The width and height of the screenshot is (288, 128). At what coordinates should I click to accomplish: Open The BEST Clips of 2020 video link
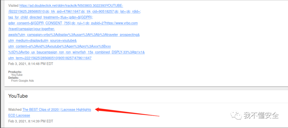point(57,110)
